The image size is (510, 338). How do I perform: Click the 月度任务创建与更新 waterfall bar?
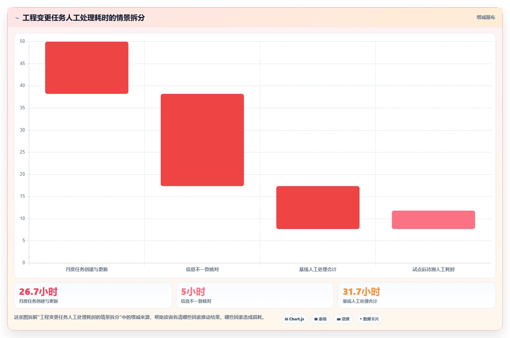(87, 68)
